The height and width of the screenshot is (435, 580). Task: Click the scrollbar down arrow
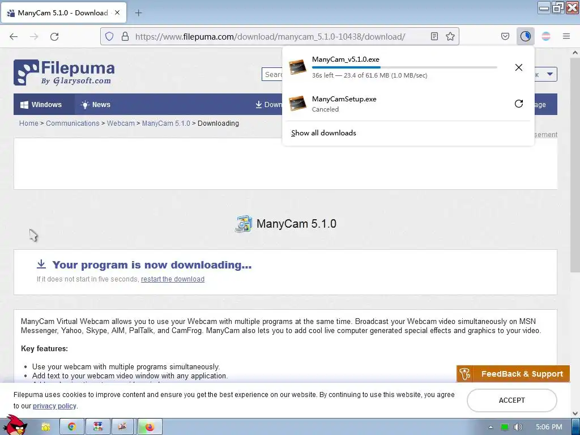point(575,413)
